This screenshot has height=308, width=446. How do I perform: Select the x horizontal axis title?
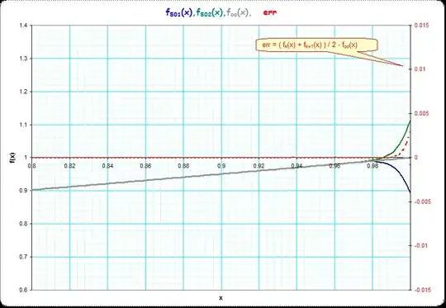tap(221, 298)
